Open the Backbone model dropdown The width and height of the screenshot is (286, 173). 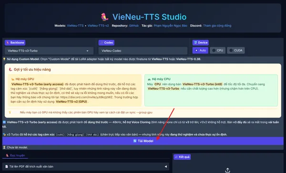[x=49, y=51]
